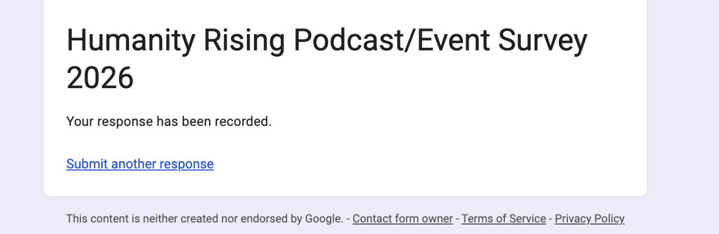
Task: Click the lavender background left of the card
Action: coord(21,112)
